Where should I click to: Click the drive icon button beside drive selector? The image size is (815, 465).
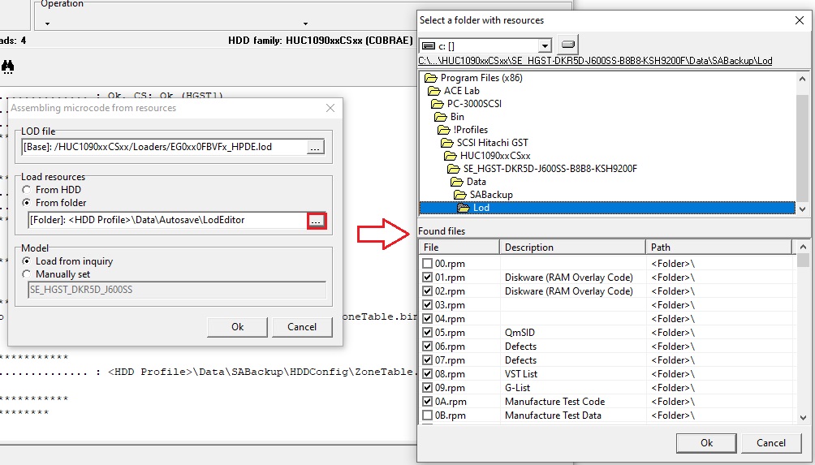pos(568,45)
